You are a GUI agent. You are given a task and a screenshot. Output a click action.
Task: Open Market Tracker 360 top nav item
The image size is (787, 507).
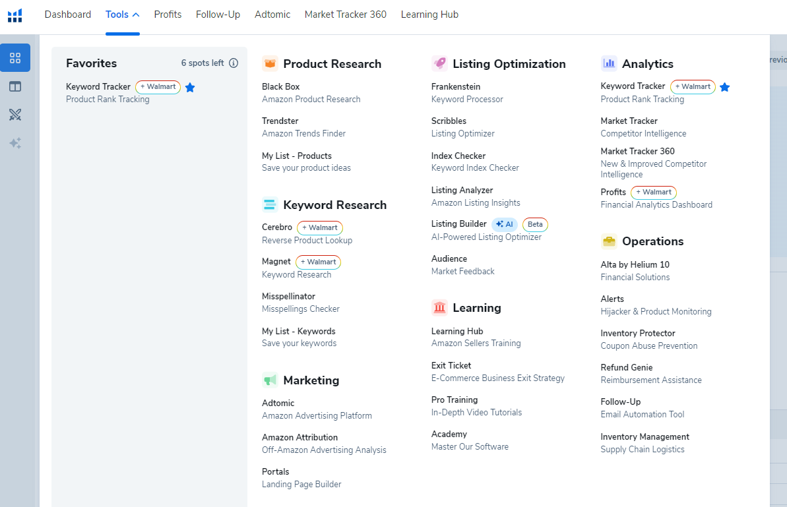tap(345, 15)
